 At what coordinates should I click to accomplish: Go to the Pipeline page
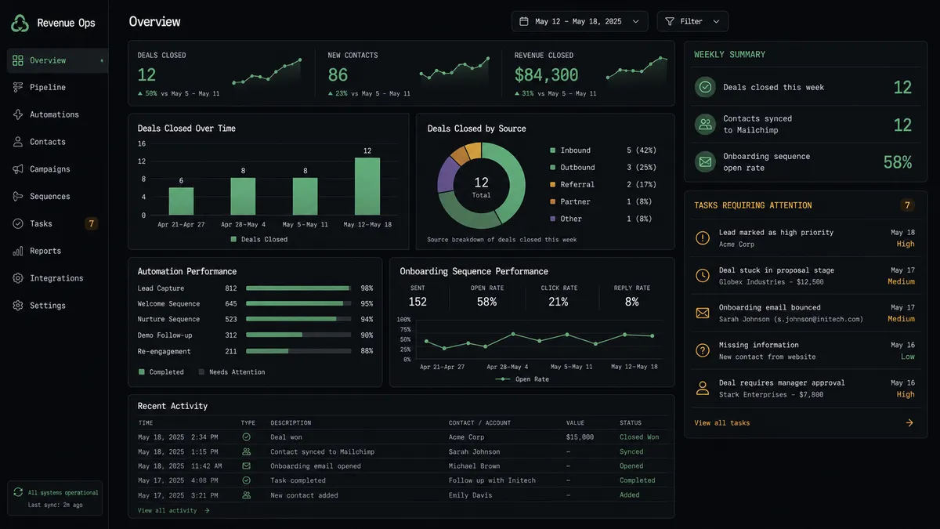click(57, 88)
